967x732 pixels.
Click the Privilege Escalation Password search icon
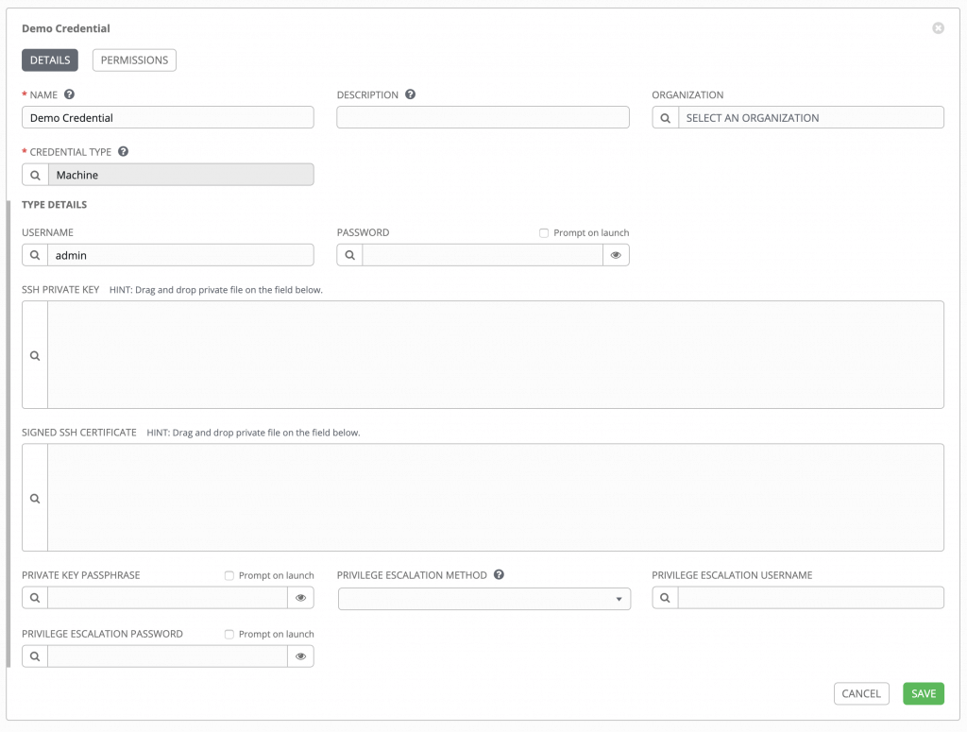coord(35,656)
